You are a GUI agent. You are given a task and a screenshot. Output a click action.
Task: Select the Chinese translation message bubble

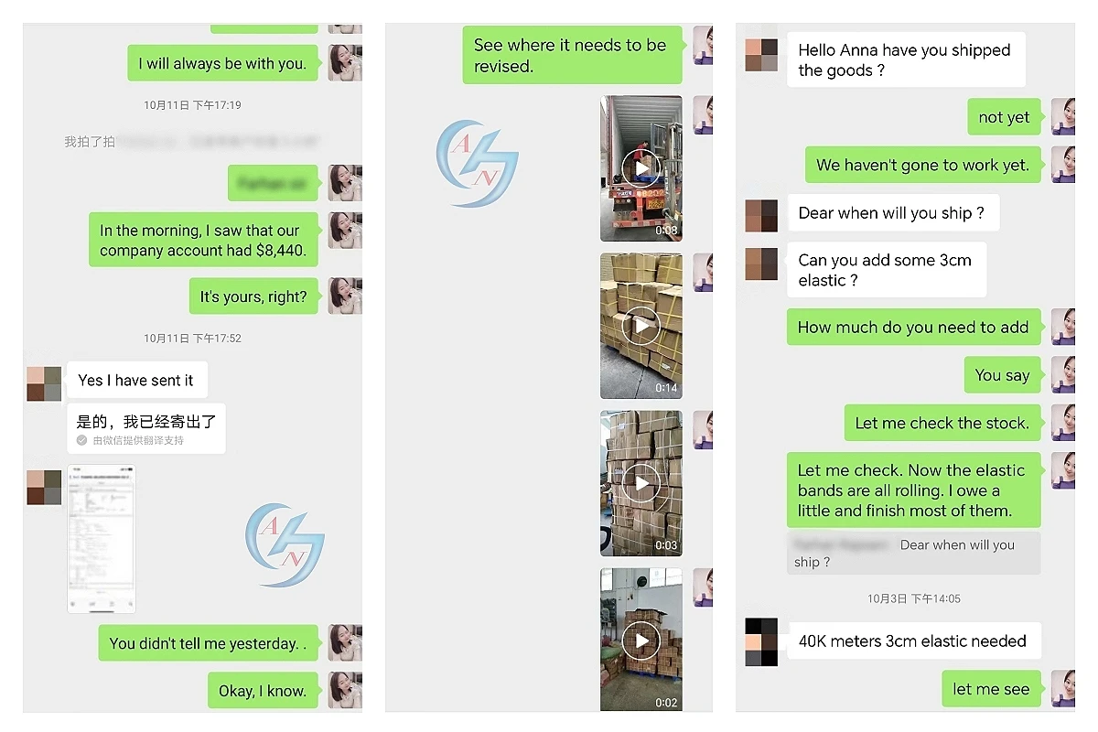coord(146,428)
